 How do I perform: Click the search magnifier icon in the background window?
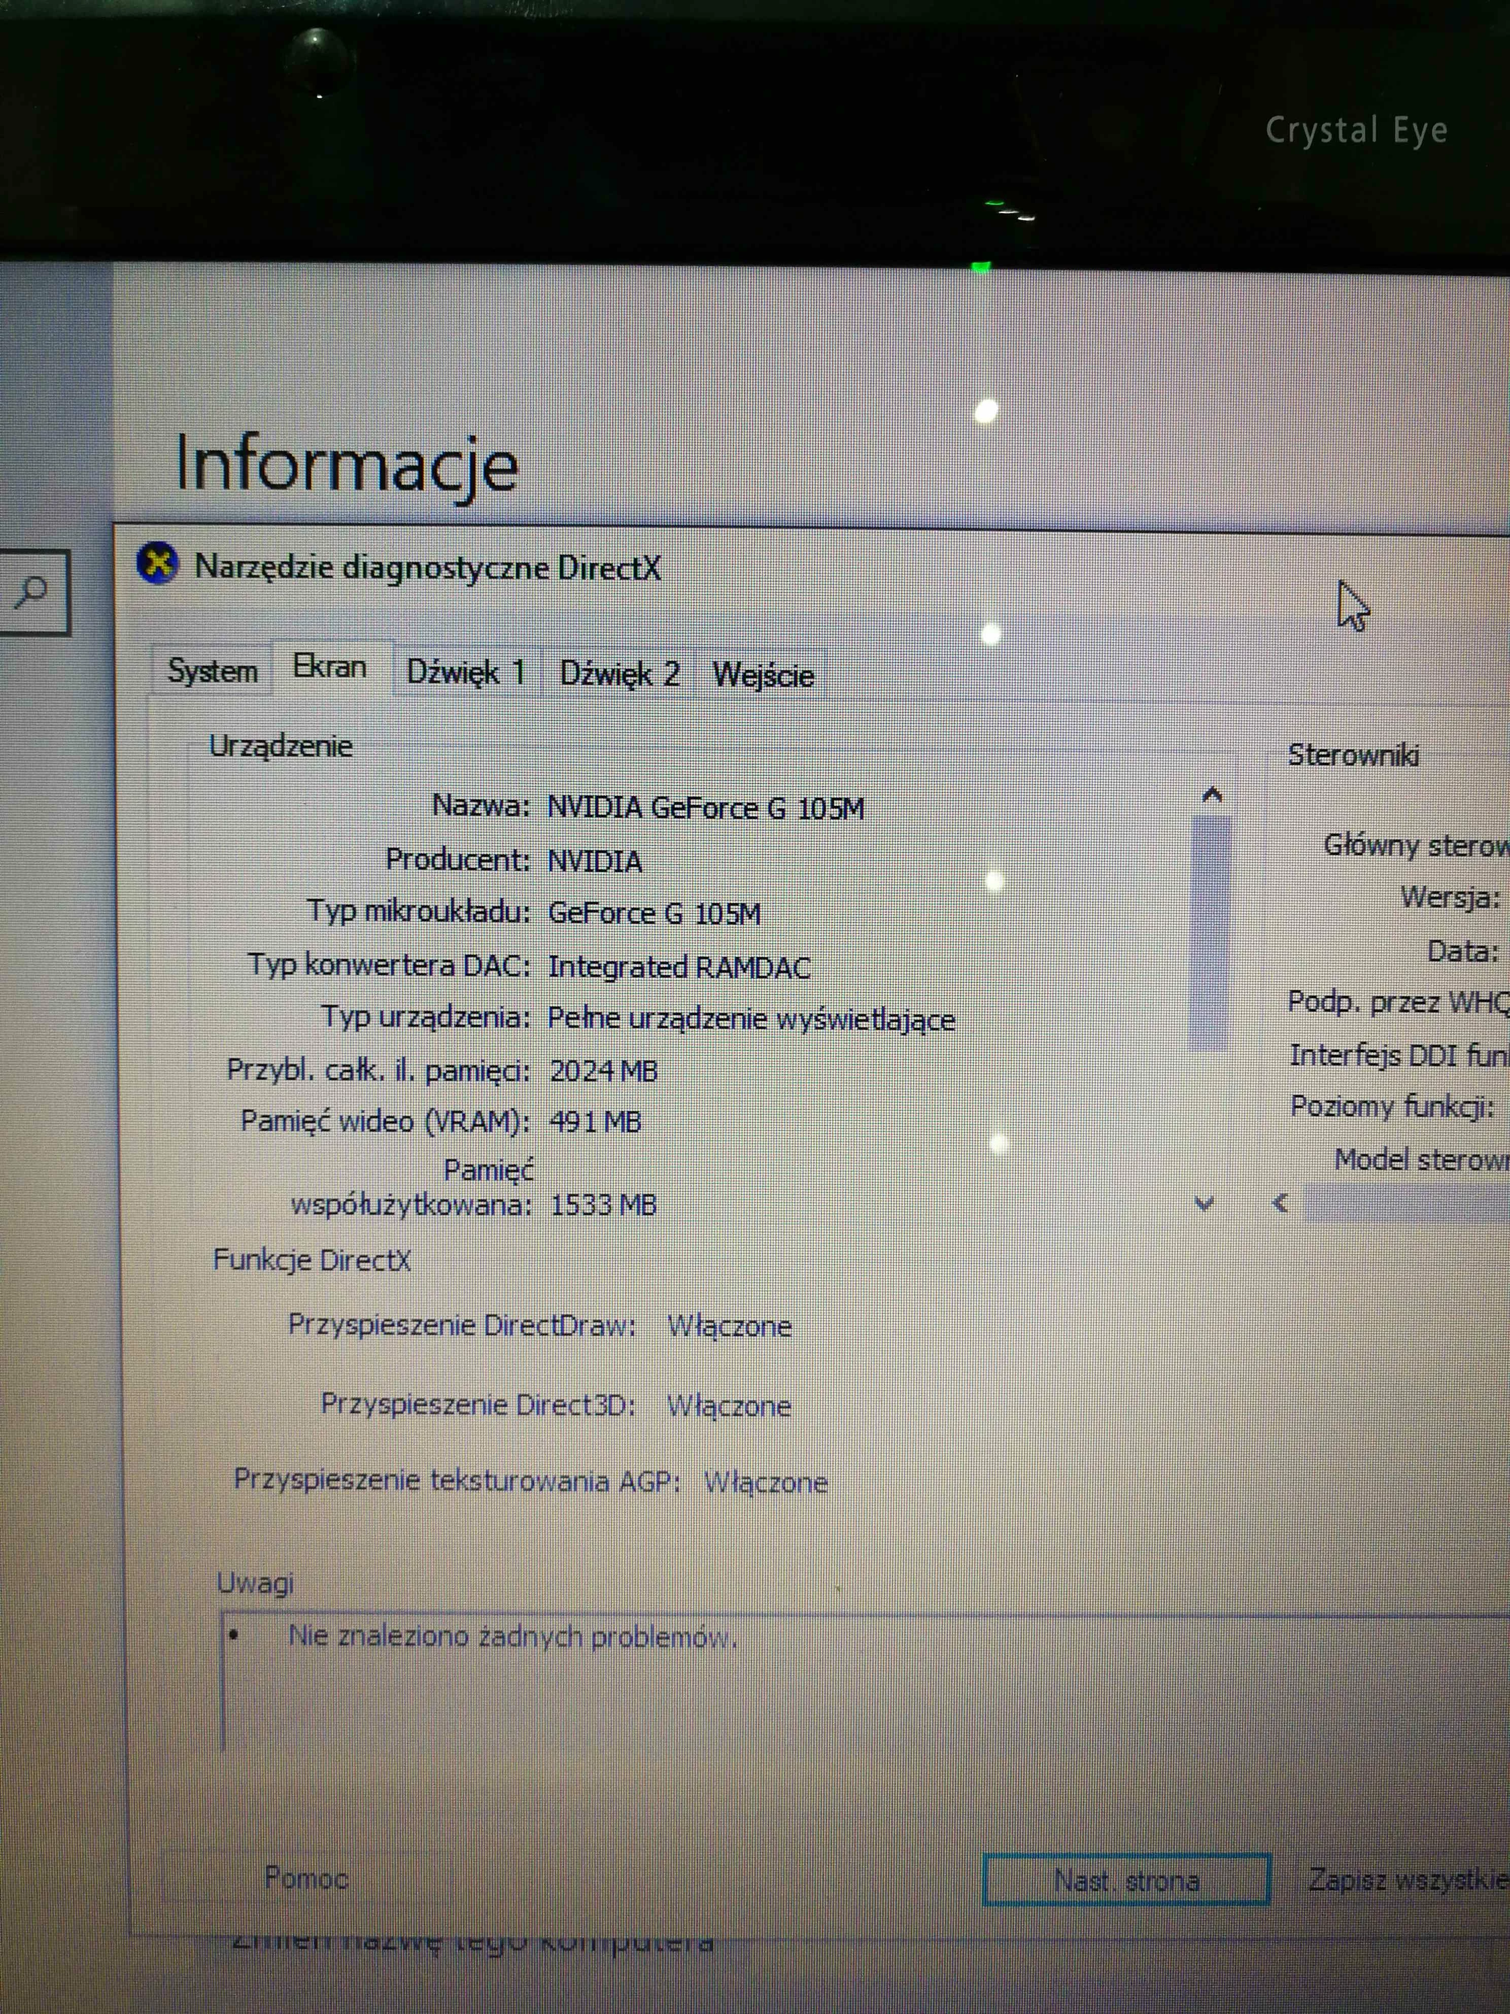(32, 593)
